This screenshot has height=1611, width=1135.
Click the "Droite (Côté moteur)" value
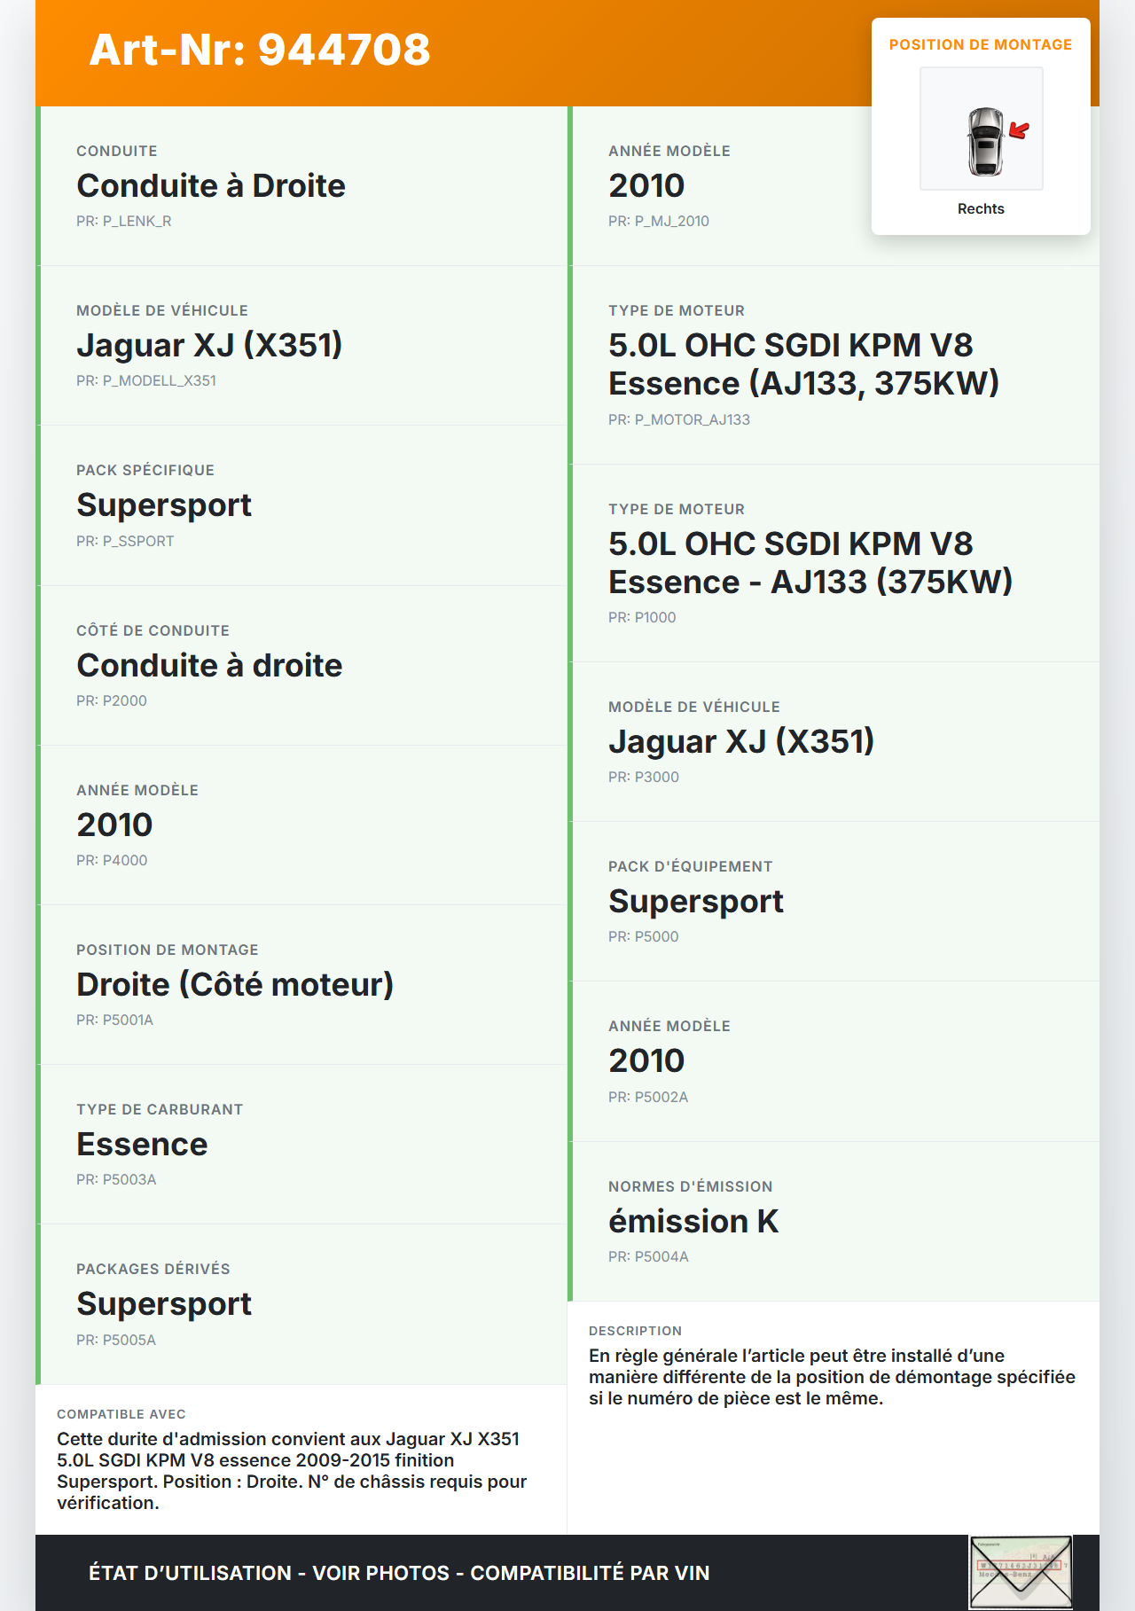235,985
